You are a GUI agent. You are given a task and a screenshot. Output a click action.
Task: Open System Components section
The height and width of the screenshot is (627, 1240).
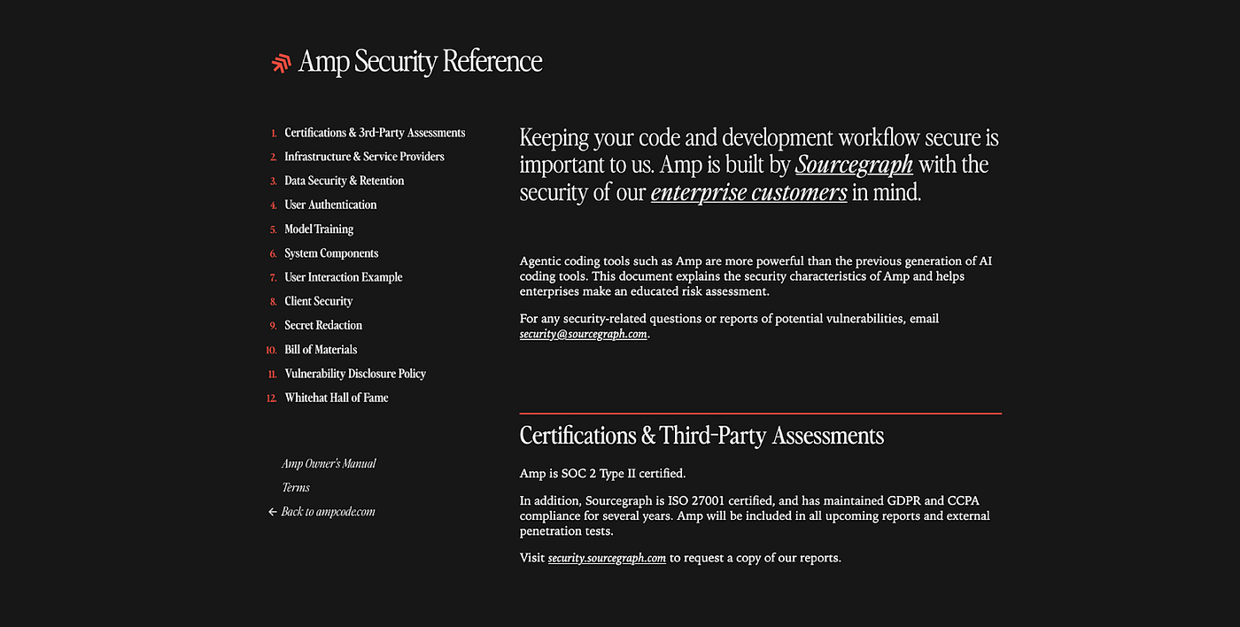click(331, 253)
